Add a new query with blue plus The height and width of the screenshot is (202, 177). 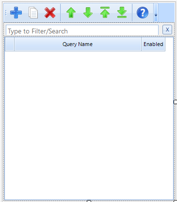click(16, 13)
